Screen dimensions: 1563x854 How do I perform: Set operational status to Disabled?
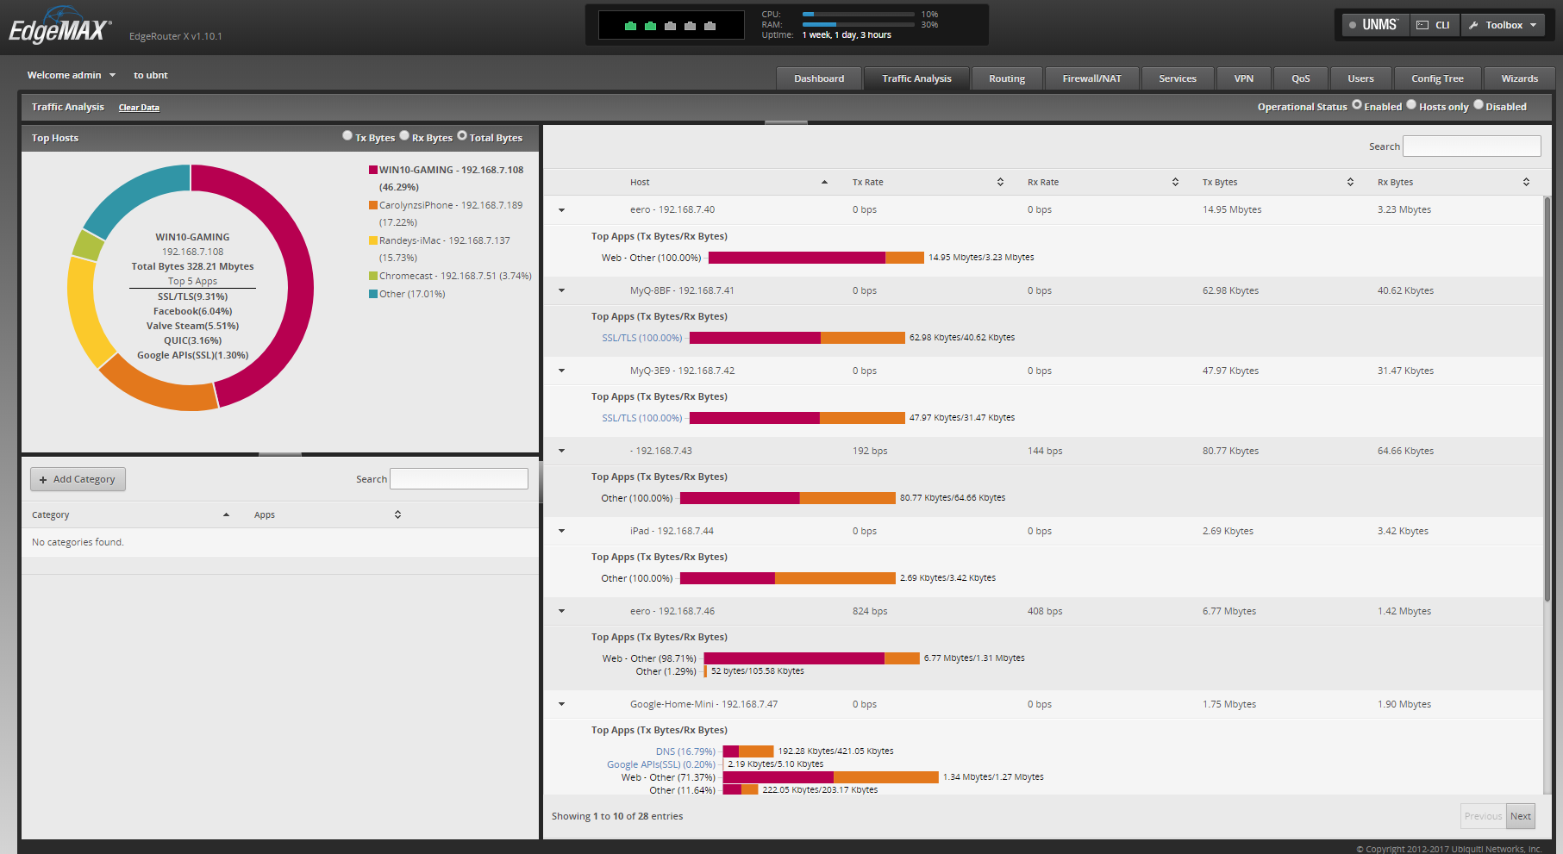(1478, 105)
